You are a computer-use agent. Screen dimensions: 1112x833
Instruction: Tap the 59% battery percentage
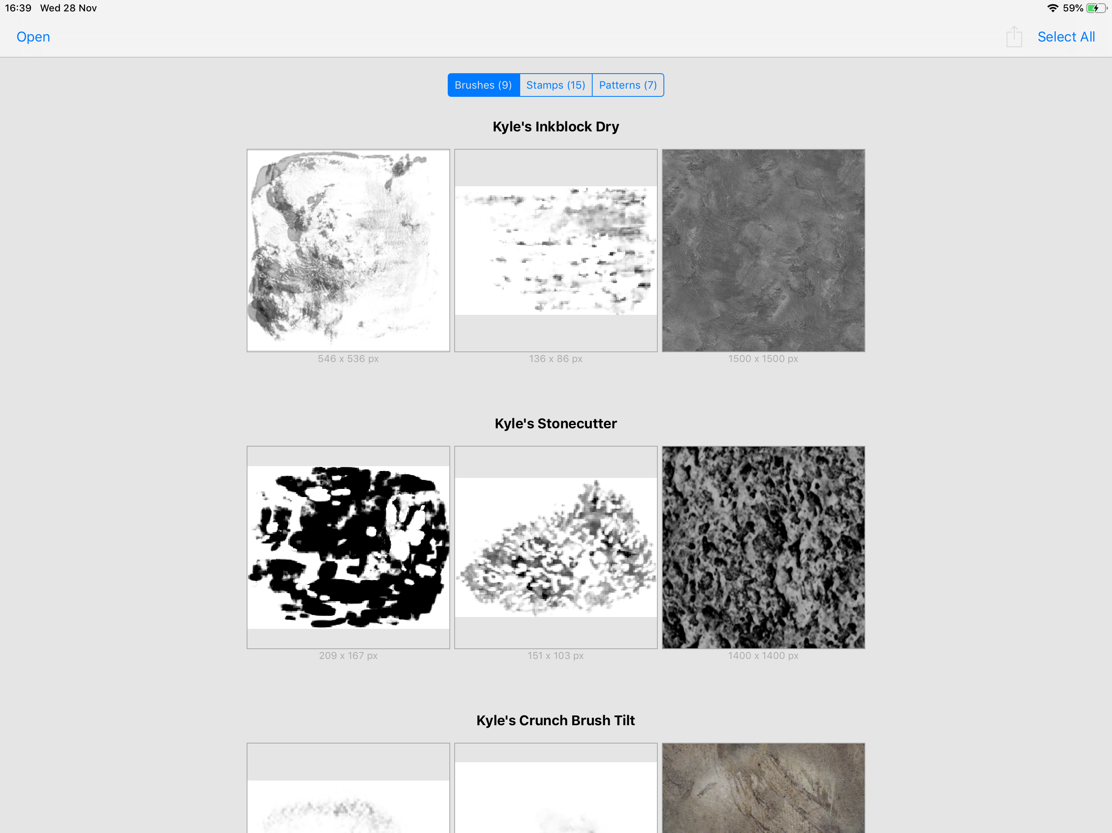tap(1073, 8)
